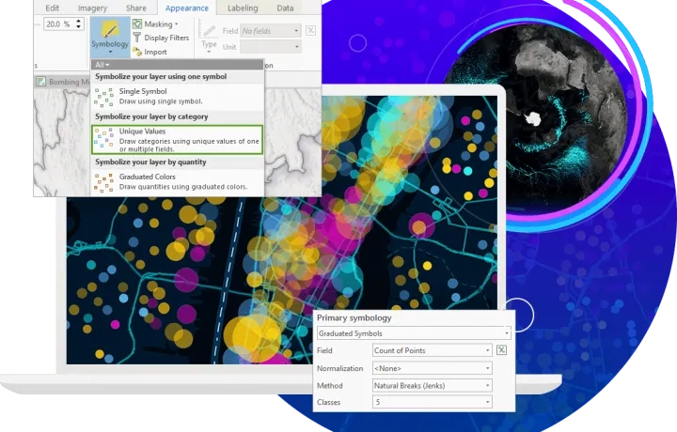Viewport: 677px width, 432px height.
Task: Open the Unit dropdown
Action: pyautogui.click(x=270, y=47)
